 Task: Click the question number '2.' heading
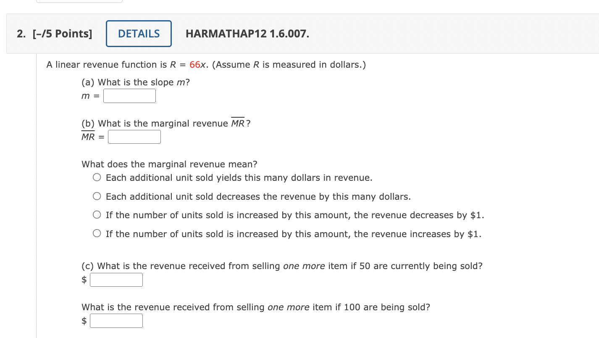click(20, 34)
